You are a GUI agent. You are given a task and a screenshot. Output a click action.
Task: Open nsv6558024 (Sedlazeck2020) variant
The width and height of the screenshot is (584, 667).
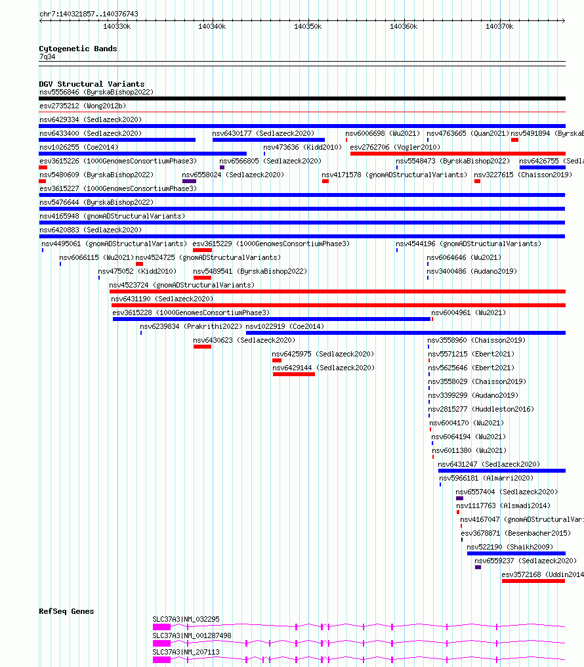[233, 175]
